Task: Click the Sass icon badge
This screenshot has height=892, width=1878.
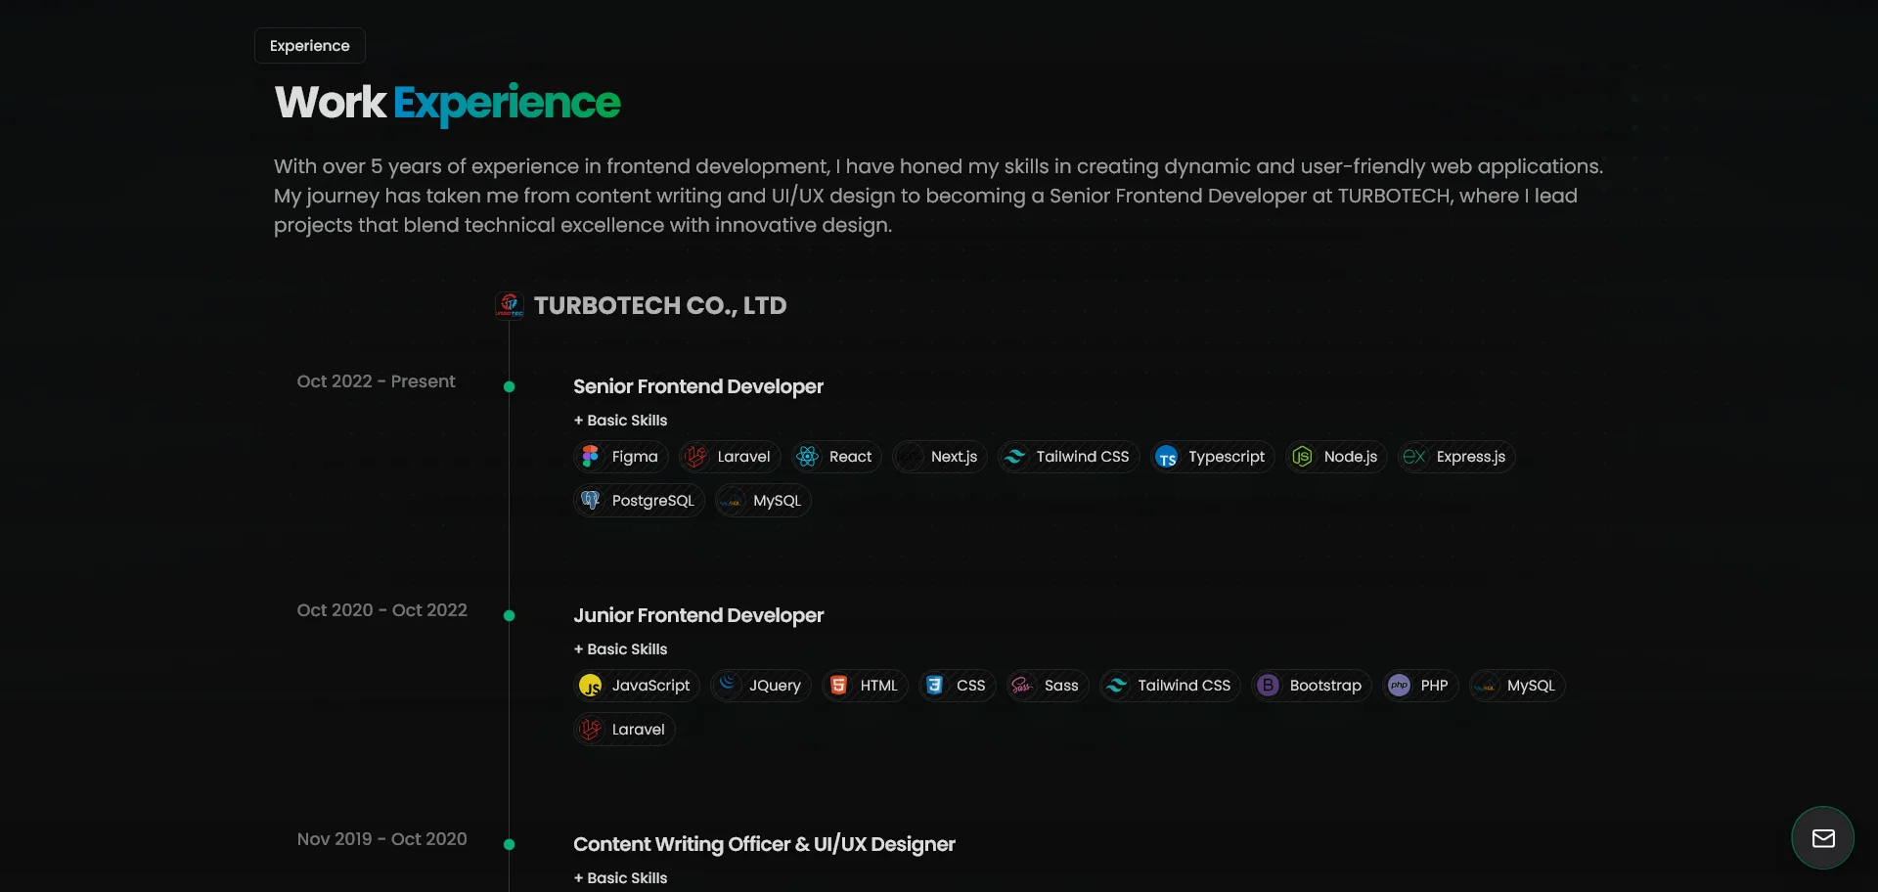Action: (x=1023, y=685)
